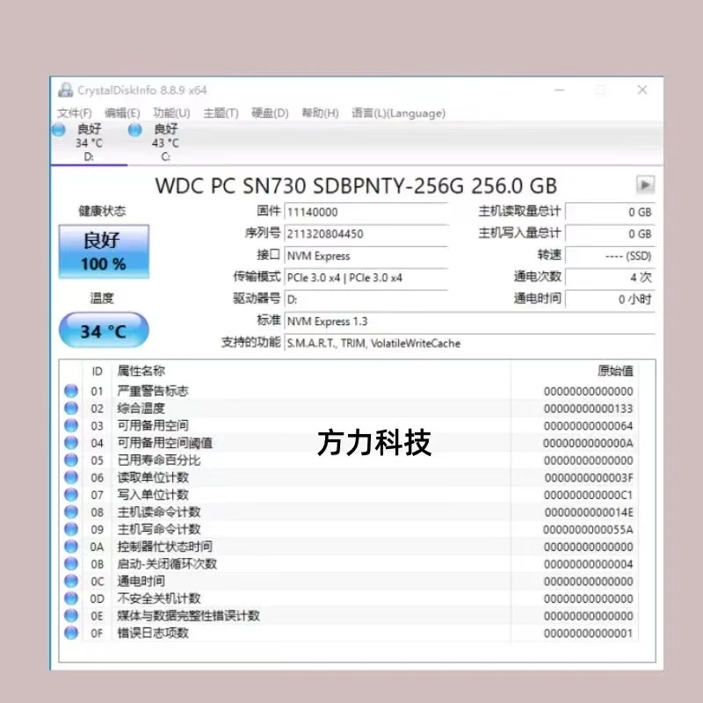Viewport: 703px width, 703px height.
Task: Open the 主题(T) menu
Action: [221, 113]
